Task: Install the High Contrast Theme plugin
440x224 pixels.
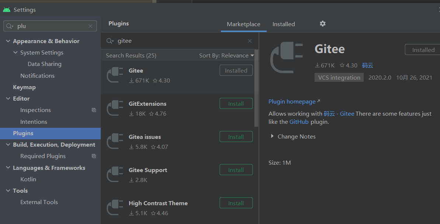Action: coord(236,203)
